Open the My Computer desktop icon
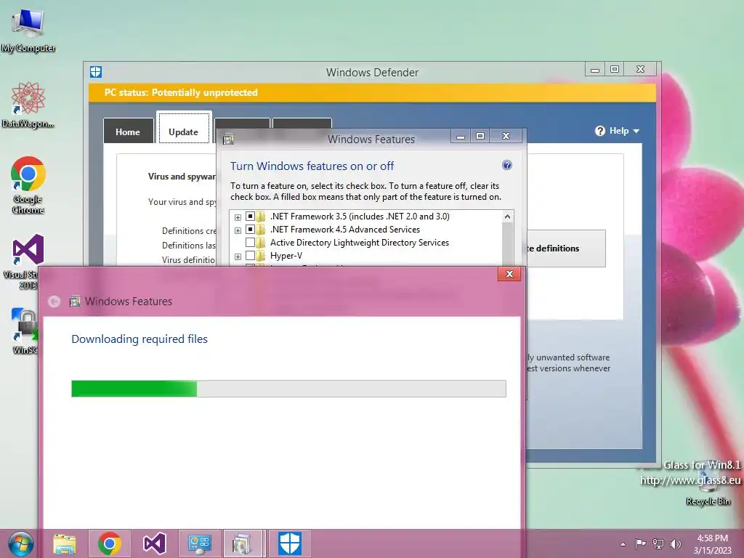Image resolution: width=744 pixels, height=558 pixels. (x=28, y=31)
